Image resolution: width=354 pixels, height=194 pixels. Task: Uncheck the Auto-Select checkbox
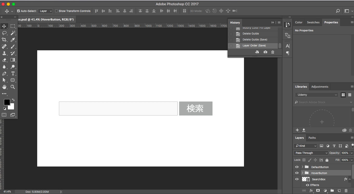[x=18, y=11]
